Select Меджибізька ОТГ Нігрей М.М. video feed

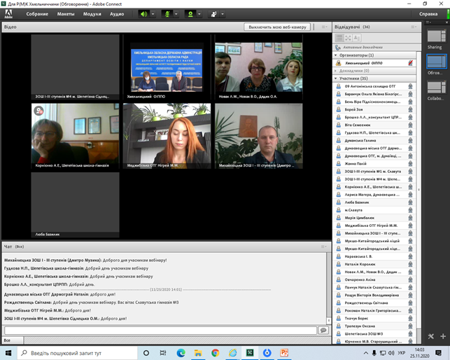click(x=167, y=136)
